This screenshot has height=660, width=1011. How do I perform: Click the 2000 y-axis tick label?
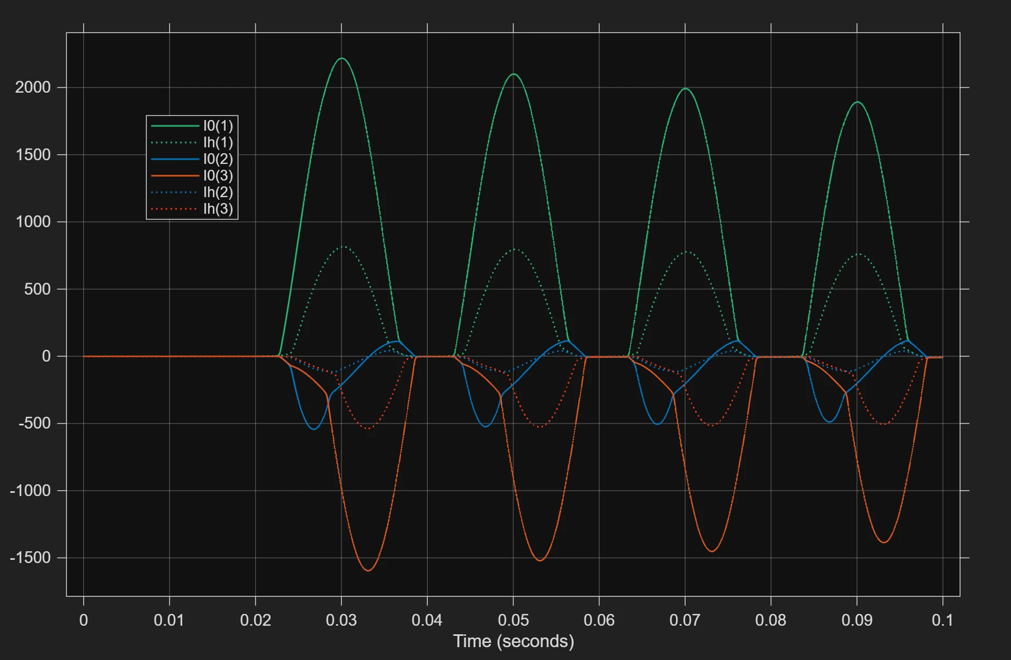[33, 87]
